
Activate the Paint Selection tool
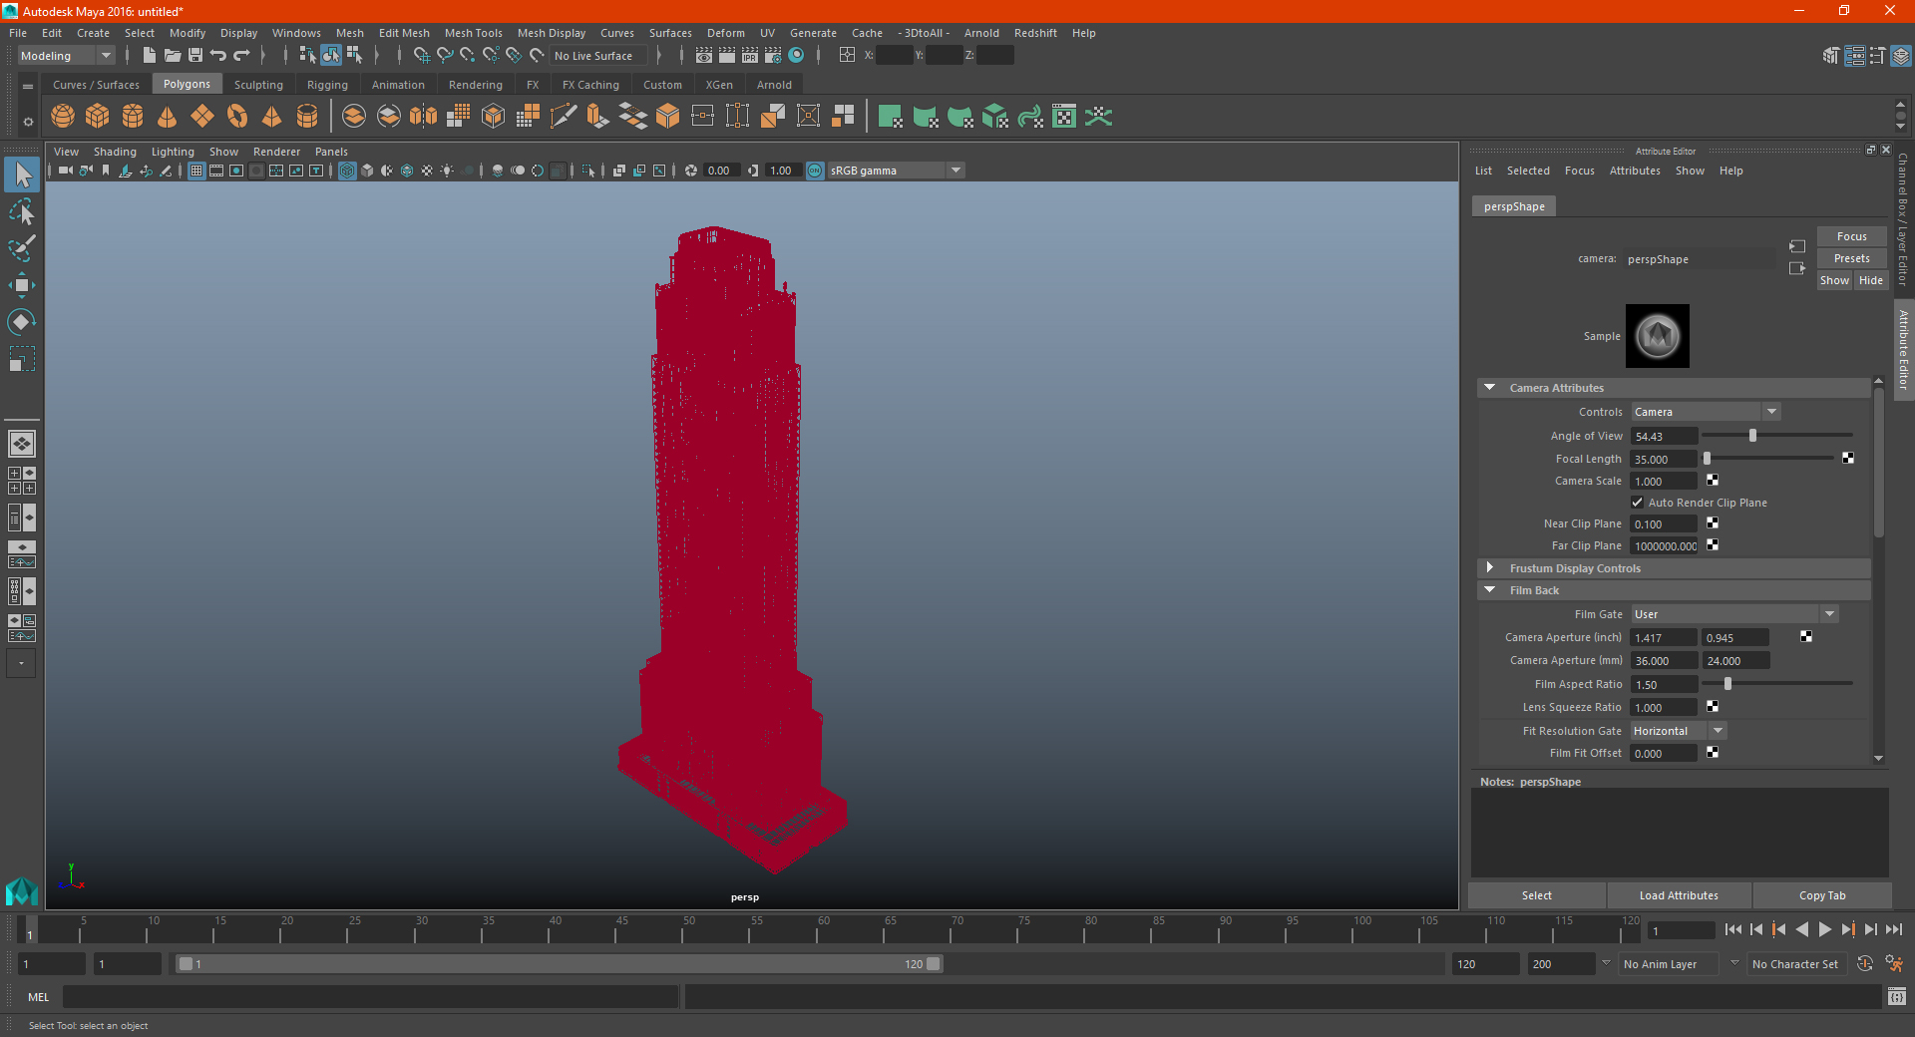pos(22,248)
